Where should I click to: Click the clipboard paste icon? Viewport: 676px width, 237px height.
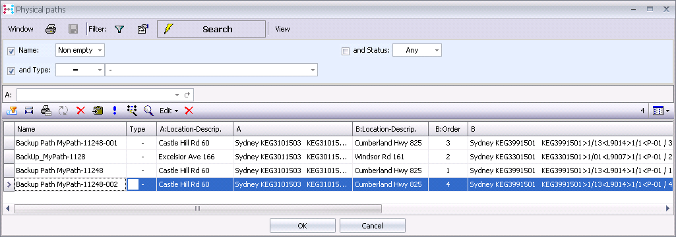[98, 111]
